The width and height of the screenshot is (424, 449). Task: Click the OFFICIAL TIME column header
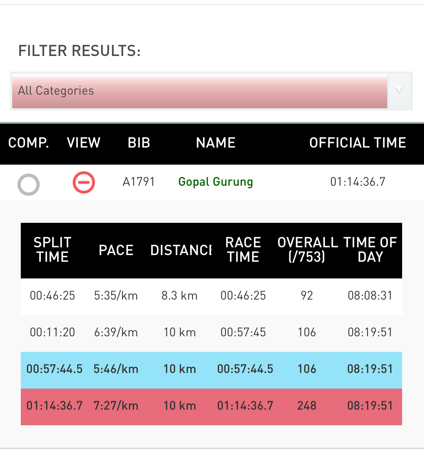coord(358,143)
